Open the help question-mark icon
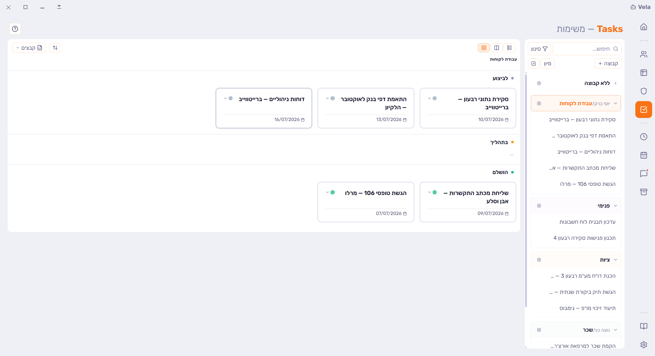Viewport: 655px width, 356px height. [15, 29]
